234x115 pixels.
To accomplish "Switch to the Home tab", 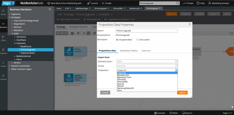I will pyautogui.click(x=59, y=8).
